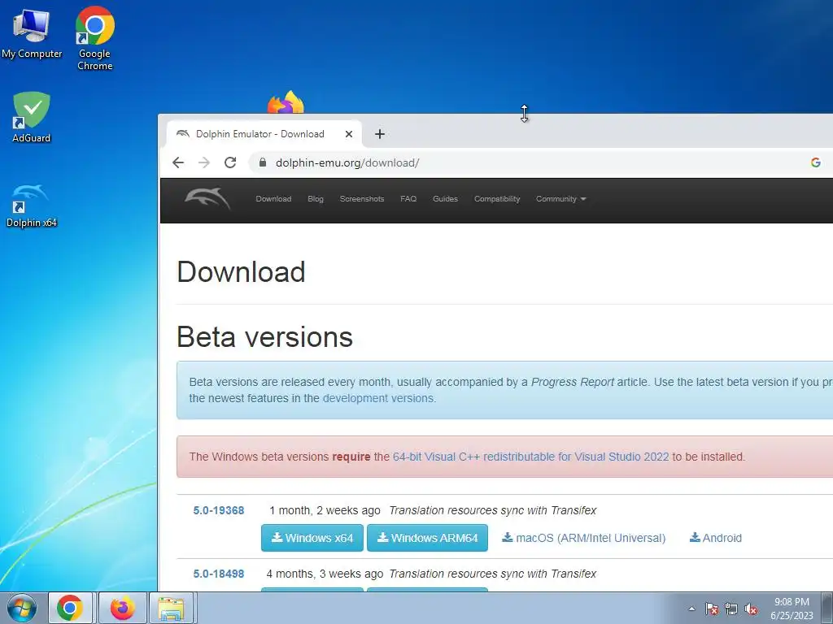Open 64-bit Visual C++ redistributable link

[x=530, y=457]
